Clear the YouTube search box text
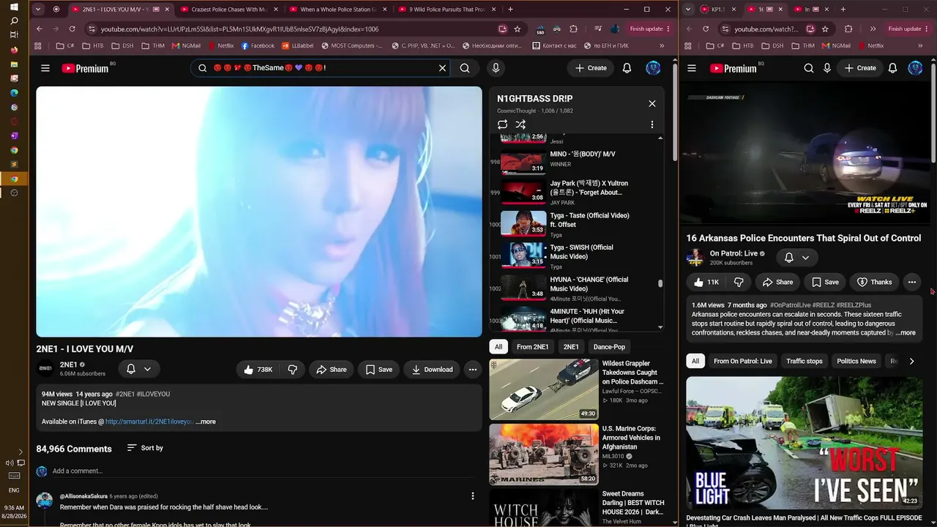937x527 pixels. (x=442, y=68)
